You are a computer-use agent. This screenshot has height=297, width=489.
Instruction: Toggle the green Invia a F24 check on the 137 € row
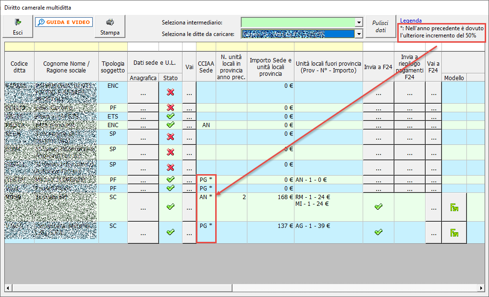pyautogui.click(x=379, y=232)
